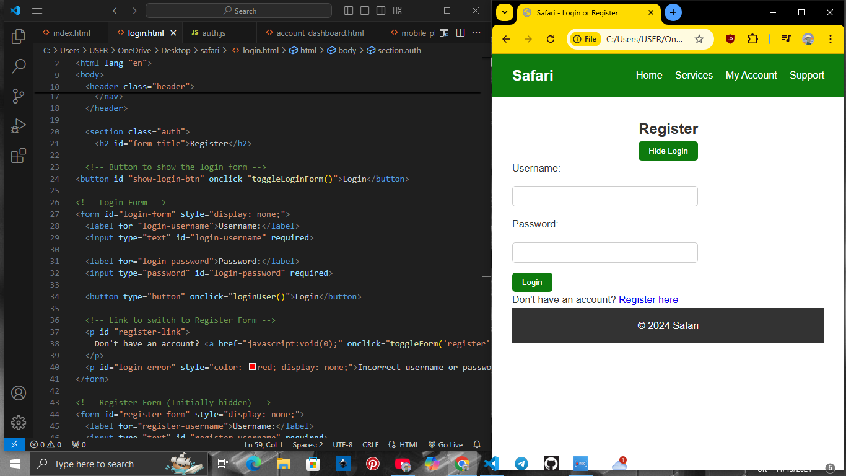
Task: Toggle the Hide Login button on the webpage
Action: click(x=668, y=151)
